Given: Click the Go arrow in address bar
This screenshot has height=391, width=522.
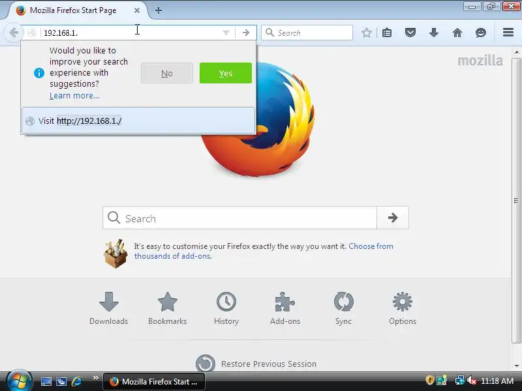Looking at the screenshot, I should pos(246,33).
